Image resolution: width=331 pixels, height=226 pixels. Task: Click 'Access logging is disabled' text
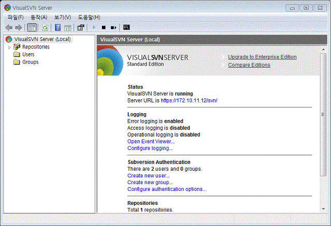click(x=159, y=128)
